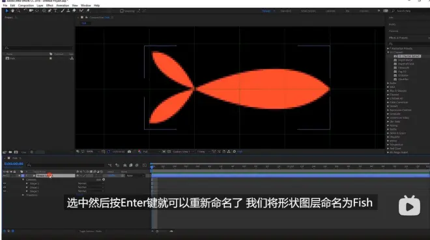This screenshot has height=240, width=430.
Task: Click the new folder icon in Project panel
Action: (x=10, y=152)
